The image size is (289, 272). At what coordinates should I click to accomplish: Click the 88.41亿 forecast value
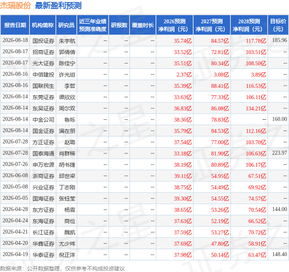[220, 86]
